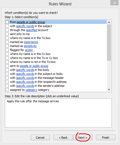The image size is (120, 145).
Task: Open 'people or public group' link in 'sent to' row
Action: point(34,66)
